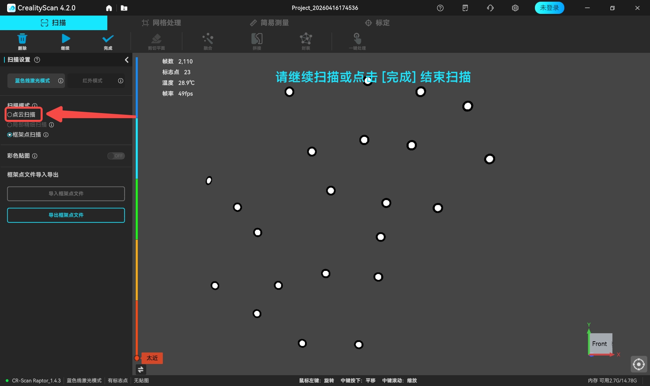This screenshot has height=386, width=650.
Task: Click 无贴图 in the status bar
Action: [x=141, y=381]
